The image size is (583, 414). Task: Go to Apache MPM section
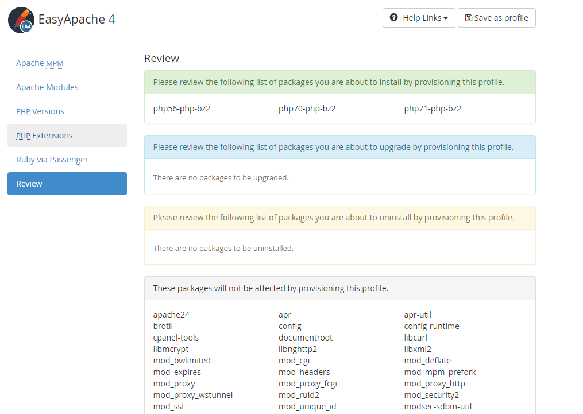40,63
